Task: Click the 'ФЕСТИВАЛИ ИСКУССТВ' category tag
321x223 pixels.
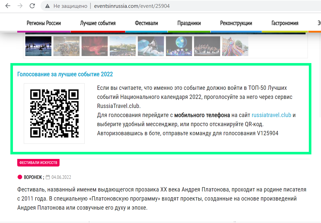Action: (38, 163)
